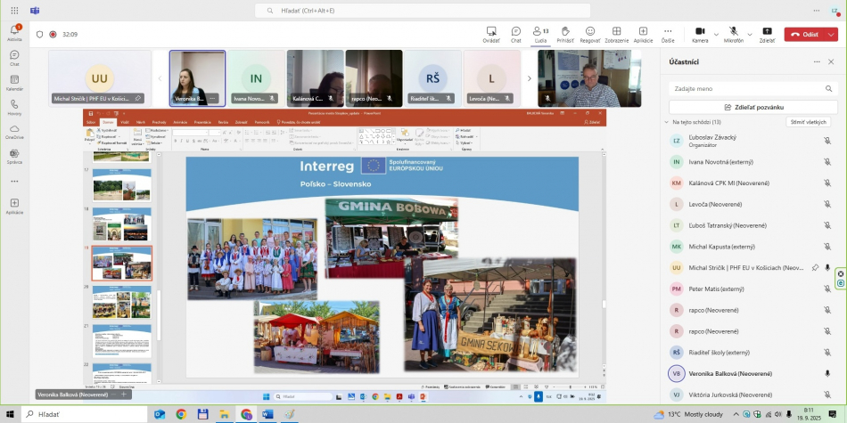Viewport: 847px width, 423px height.
Task: Open the dropdown arrow beside Odísť
Action: point(832,35)
